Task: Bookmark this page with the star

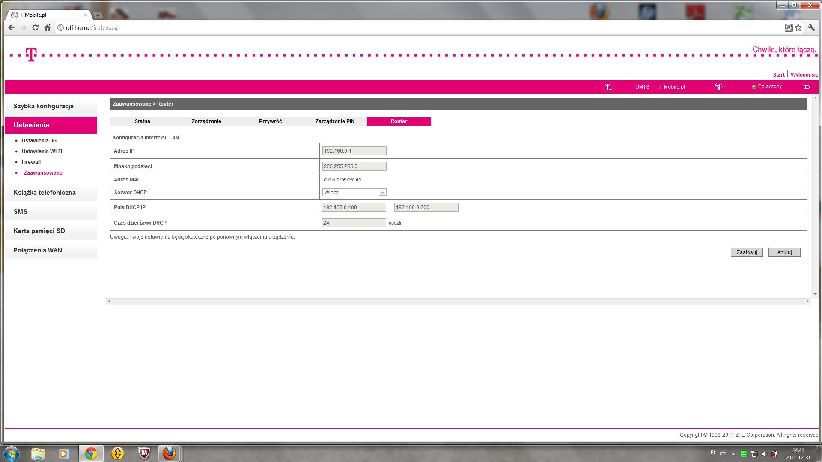Action: 798,27
